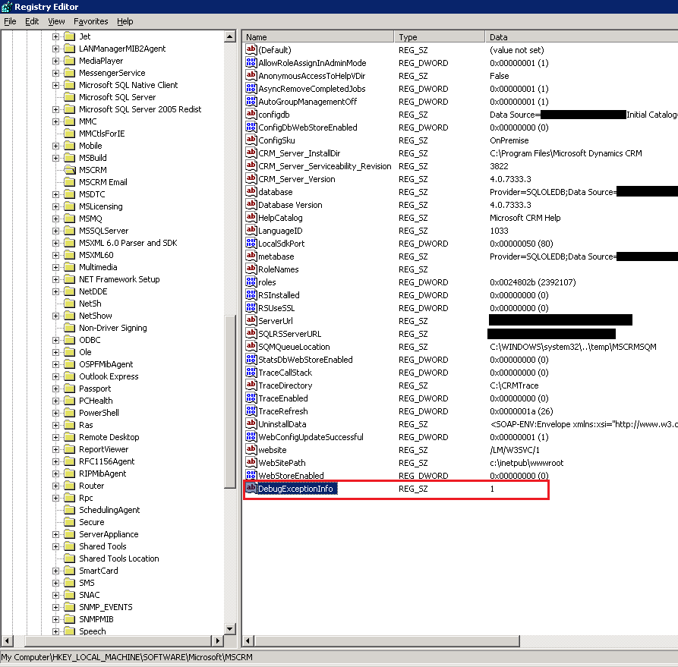Click the SmartCard folder icon
This screenshot has width=678, height=667.
point(70,571)
